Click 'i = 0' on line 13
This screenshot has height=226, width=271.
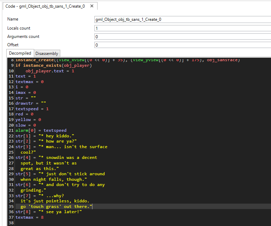(x=22, y=87)
